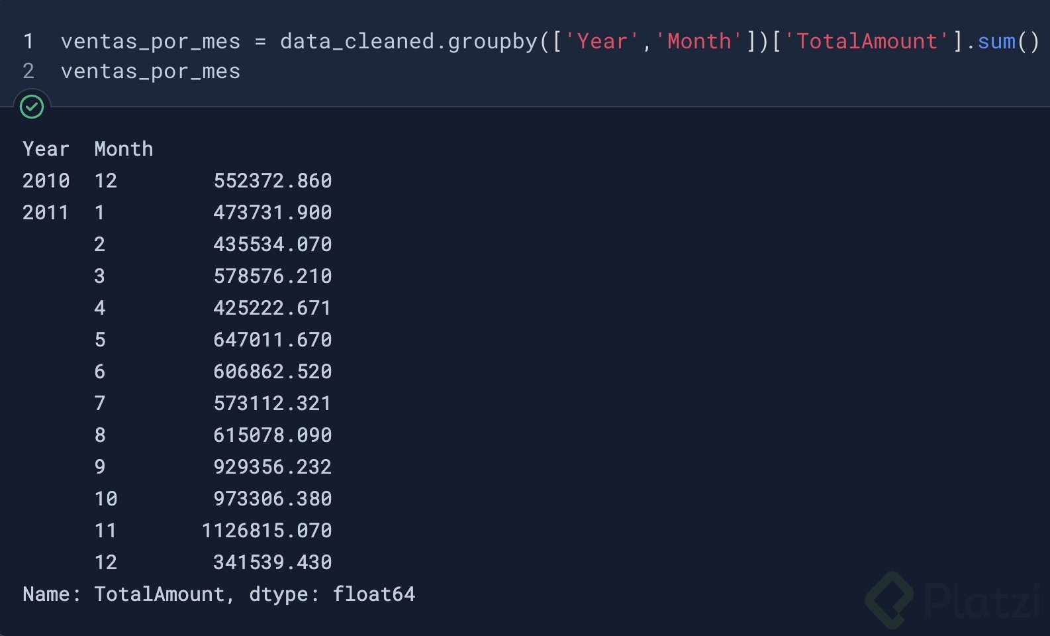Click the value 552372.860 in the output
Viewport: 1050px width, 636px height.
tap(272, 181)
